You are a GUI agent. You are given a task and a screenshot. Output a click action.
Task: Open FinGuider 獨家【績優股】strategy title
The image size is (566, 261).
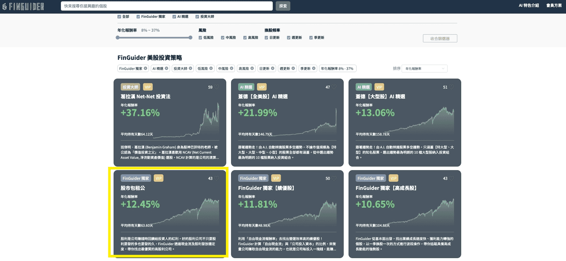point(266,188)
